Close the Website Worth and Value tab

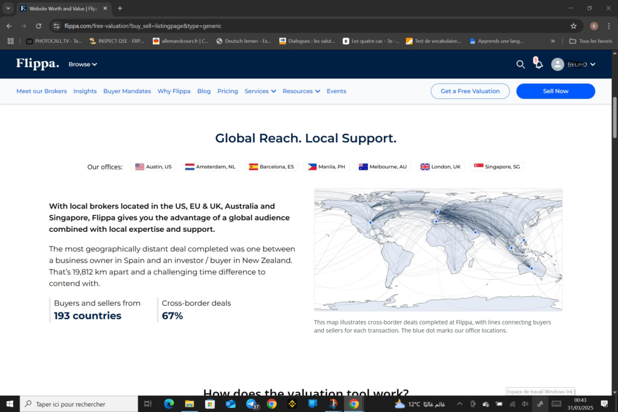[x=105, y=8]
